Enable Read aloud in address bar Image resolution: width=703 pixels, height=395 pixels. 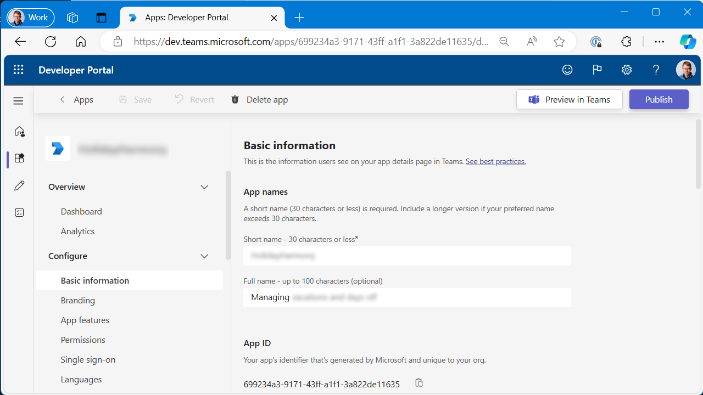pyautogui.click(x=532, y=42)
